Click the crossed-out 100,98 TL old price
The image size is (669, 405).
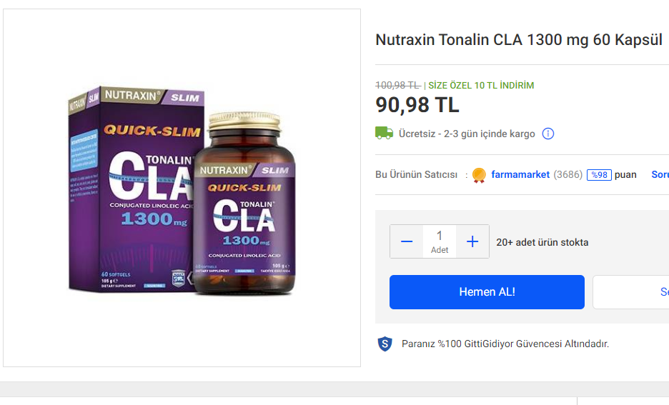click(x=397, y=85)
